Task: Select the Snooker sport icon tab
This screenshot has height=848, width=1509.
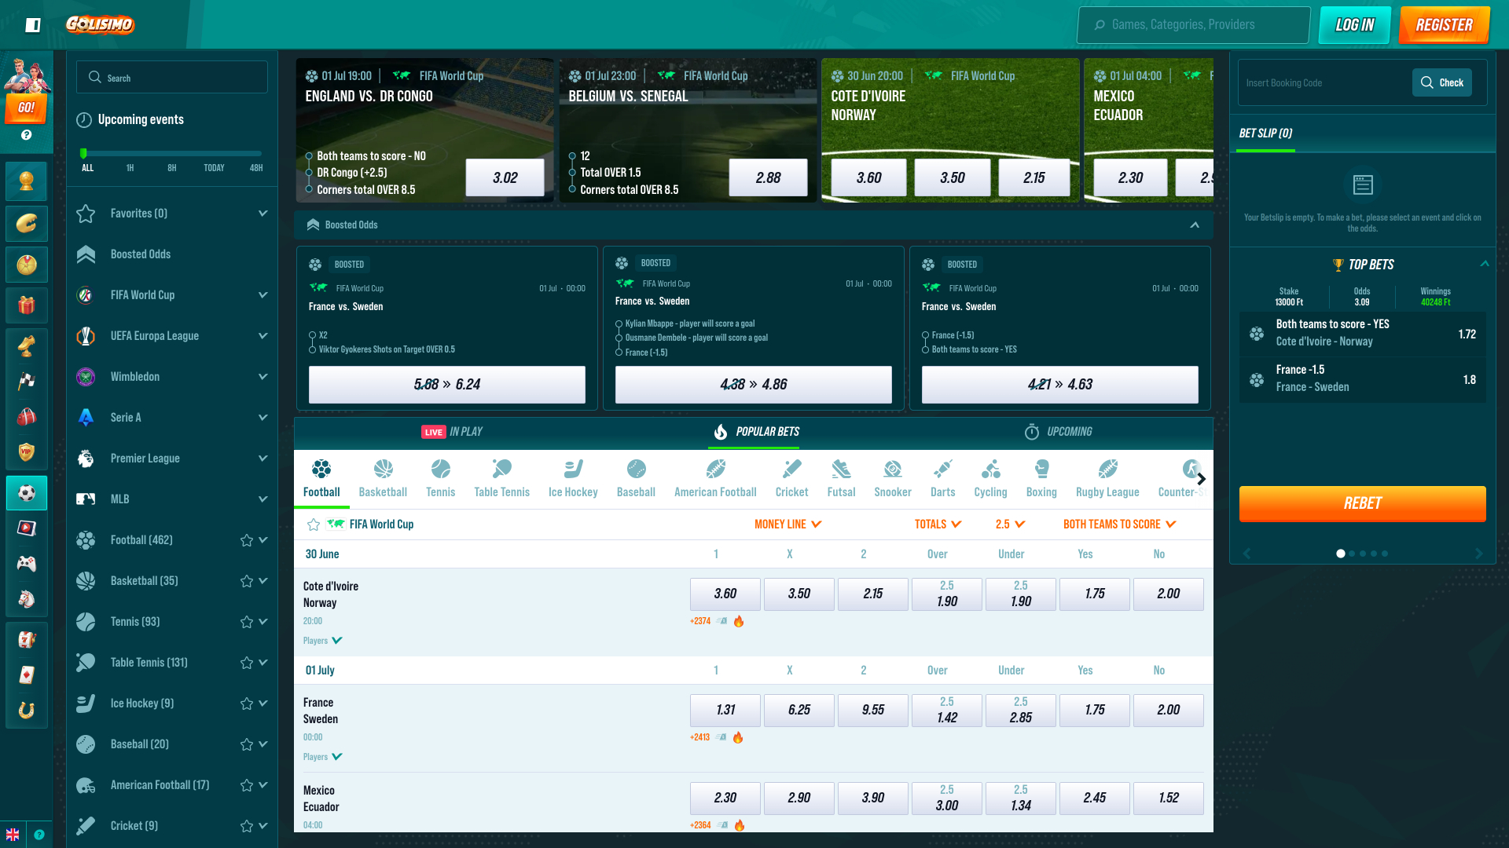Action: 893,479
